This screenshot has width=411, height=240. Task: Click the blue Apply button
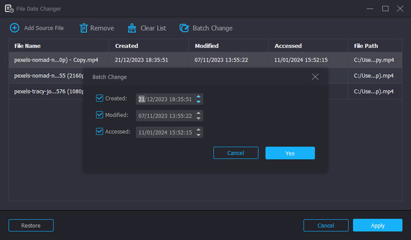(377, 225)
